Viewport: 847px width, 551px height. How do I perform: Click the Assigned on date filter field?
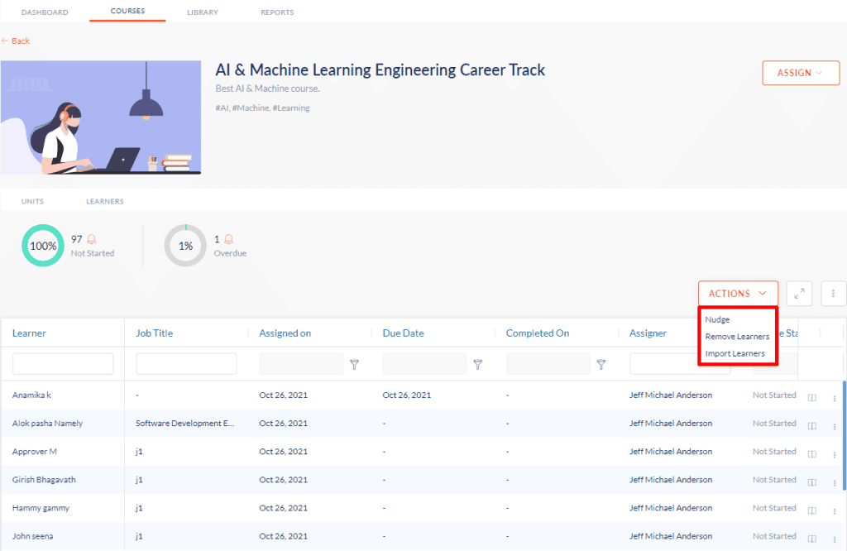click(x=301, y=363)
